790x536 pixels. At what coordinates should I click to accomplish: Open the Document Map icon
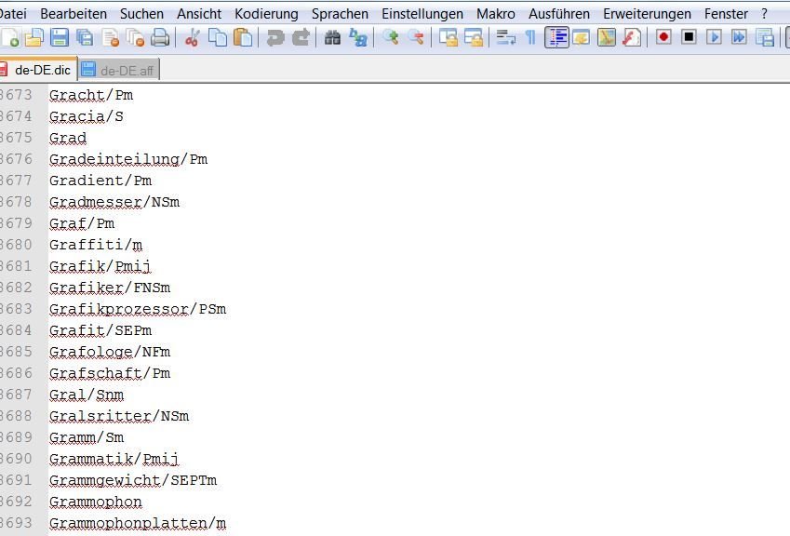pyautogui.click(x=607, y=38)
